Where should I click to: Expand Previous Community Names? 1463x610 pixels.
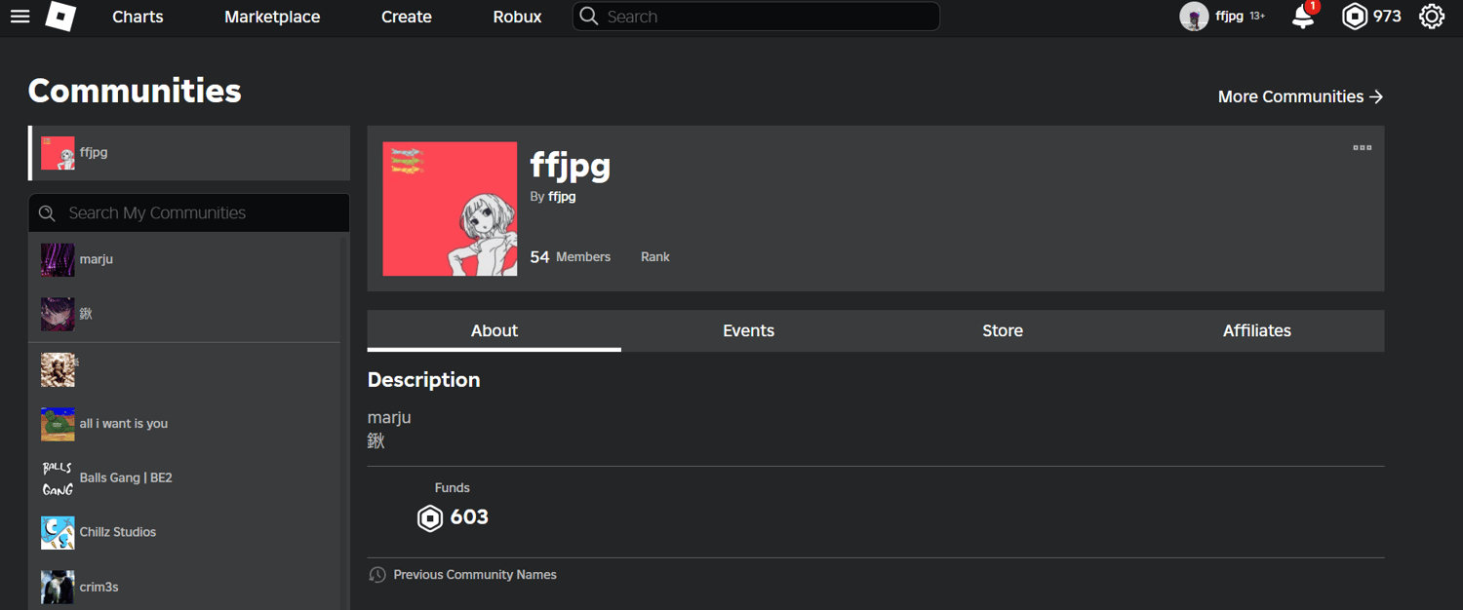(474, 575)
